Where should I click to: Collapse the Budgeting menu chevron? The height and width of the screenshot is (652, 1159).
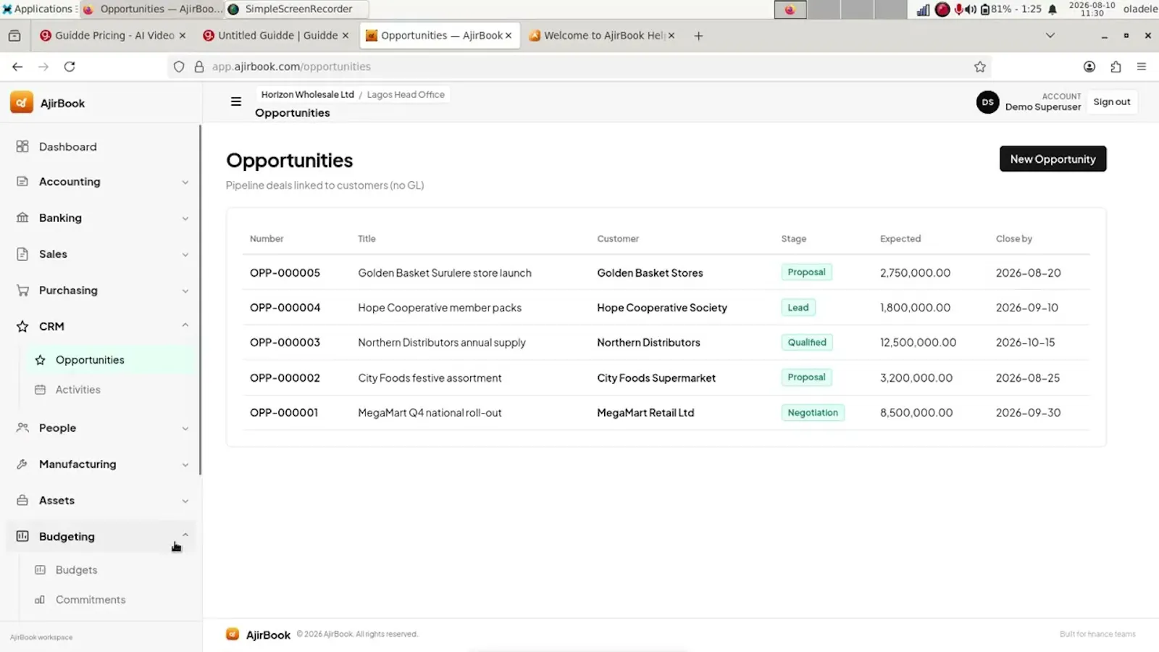tap(185, 535)
